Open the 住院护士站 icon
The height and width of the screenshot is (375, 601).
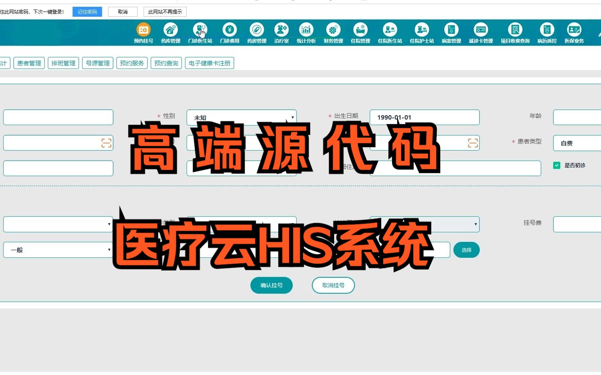[422, 29]
